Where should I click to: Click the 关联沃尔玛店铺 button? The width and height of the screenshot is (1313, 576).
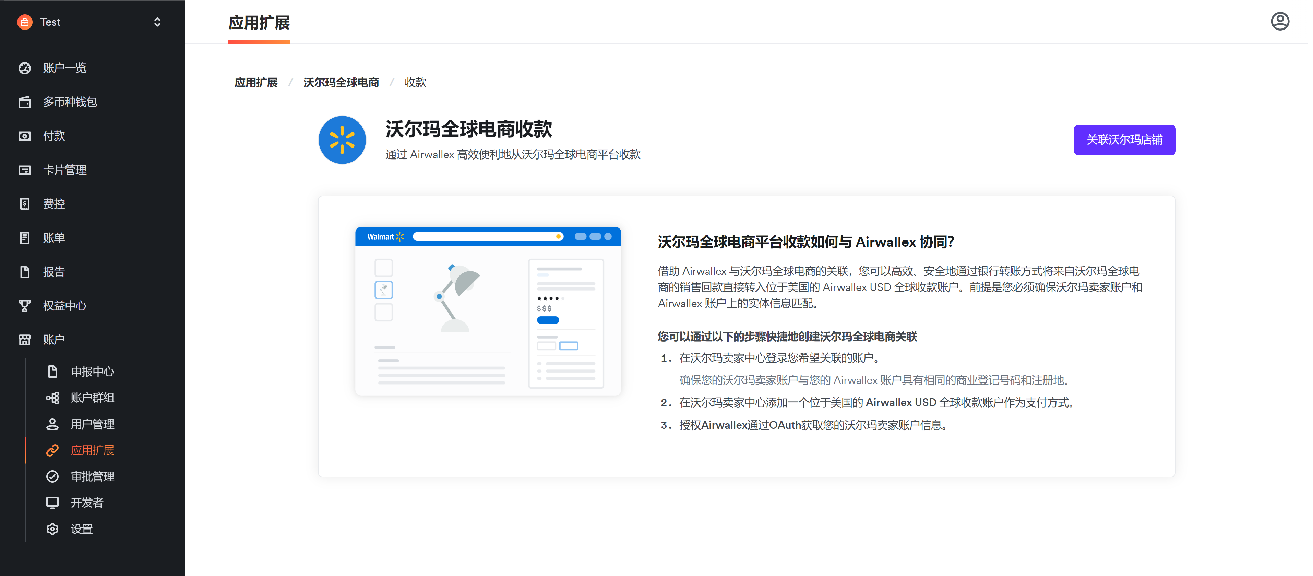tap(1124, 140)
